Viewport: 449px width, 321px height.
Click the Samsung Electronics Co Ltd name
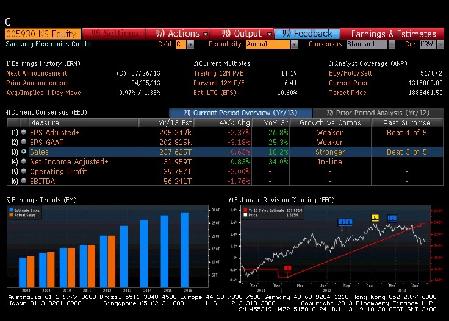48,44
